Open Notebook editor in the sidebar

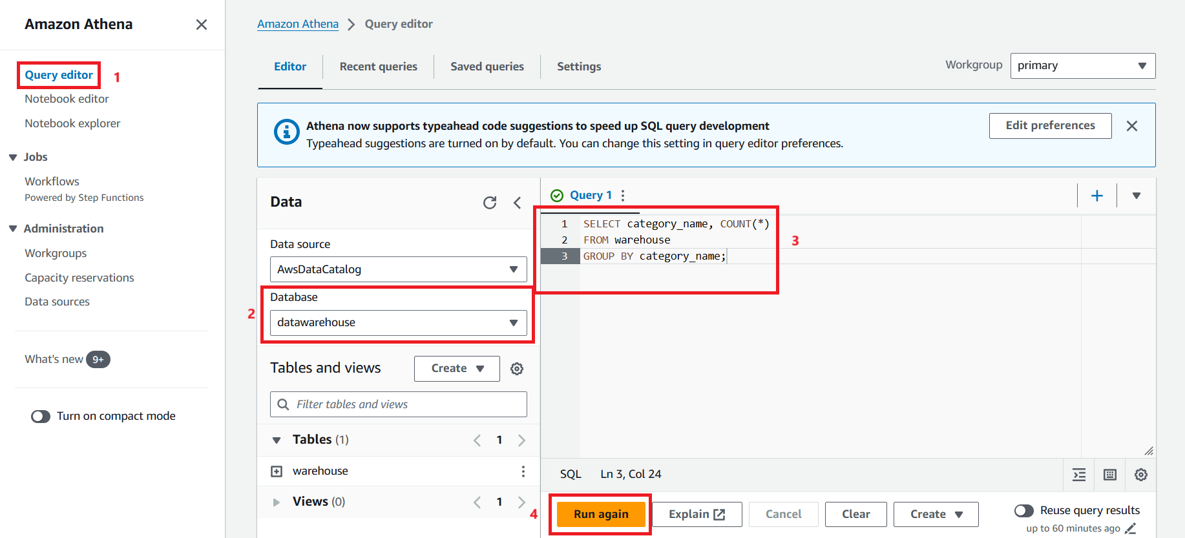coord(67,99)
